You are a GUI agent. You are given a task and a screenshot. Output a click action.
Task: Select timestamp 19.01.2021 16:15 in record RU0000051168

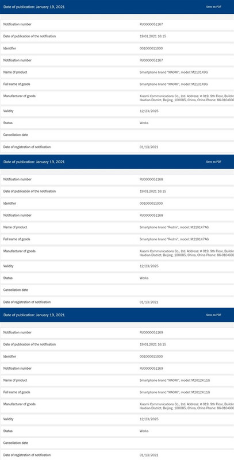tap(153, 191)
